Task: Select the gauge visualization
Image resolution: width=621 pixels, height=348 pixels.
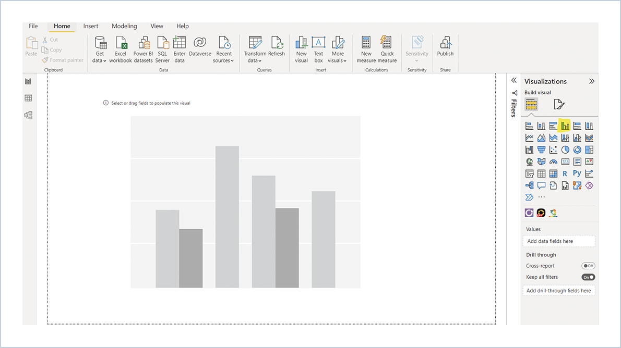Action: pos(553,161)
